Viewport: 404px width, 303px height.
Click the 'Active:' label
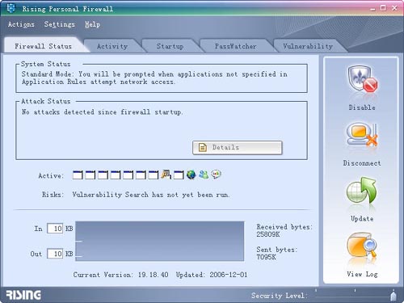[x=51, y=175]
